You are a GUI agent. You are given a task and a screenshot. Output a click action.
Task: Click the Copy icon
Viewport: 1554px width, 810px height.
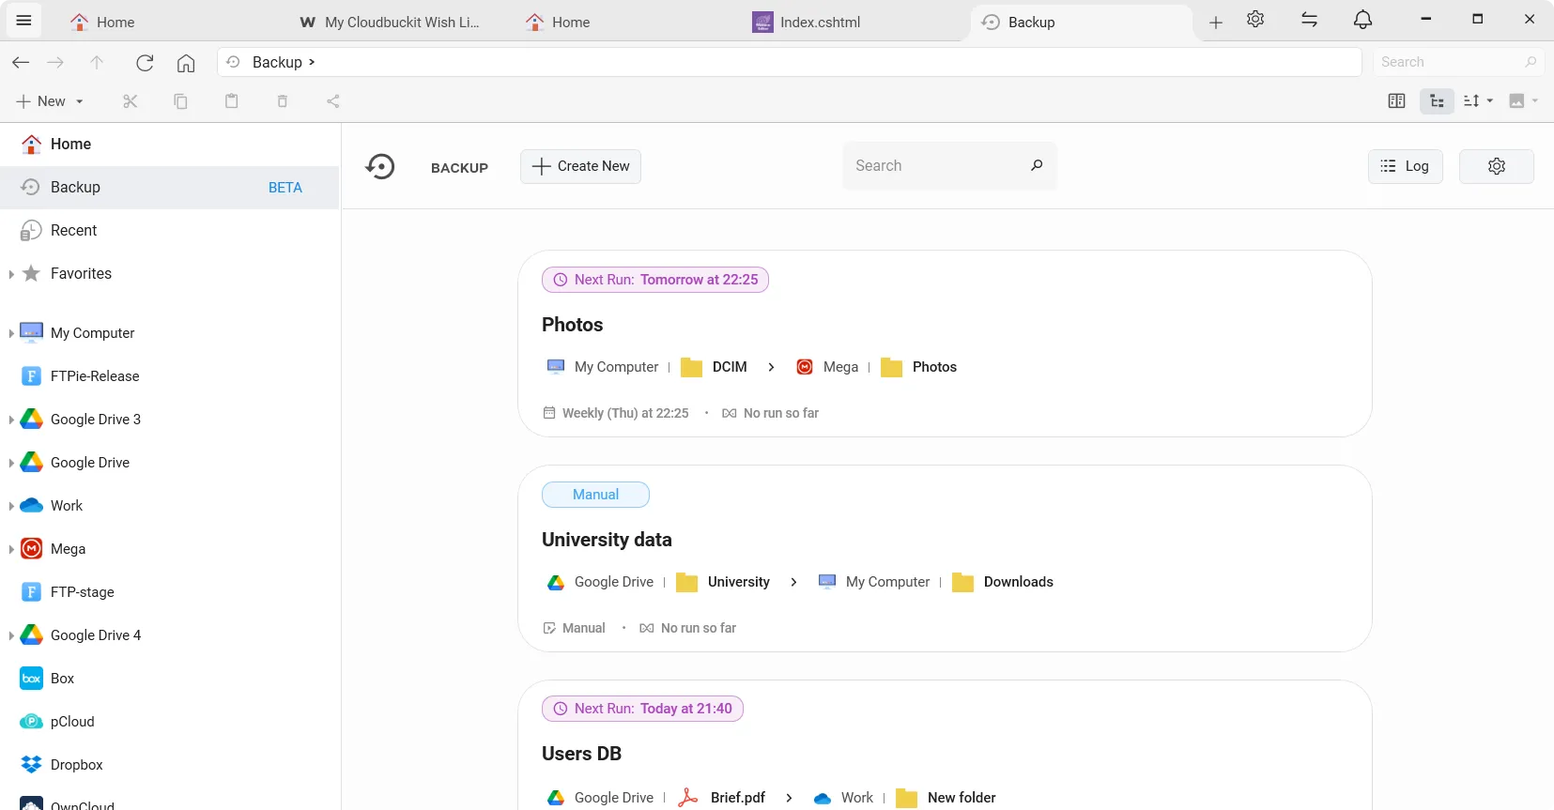pyautogui.click(x=180, y=101)
